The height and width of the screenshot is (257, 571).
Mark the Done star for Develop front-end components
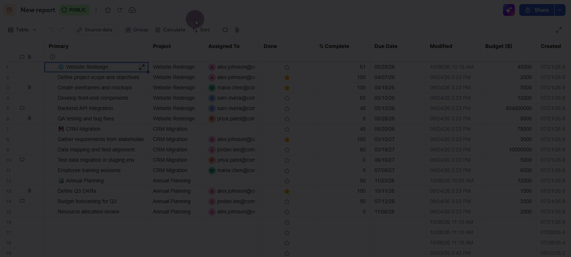[287, 98]
